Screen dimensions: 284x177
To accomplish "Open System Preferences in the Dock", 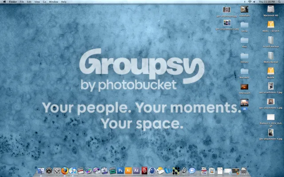I will (57, 170).
